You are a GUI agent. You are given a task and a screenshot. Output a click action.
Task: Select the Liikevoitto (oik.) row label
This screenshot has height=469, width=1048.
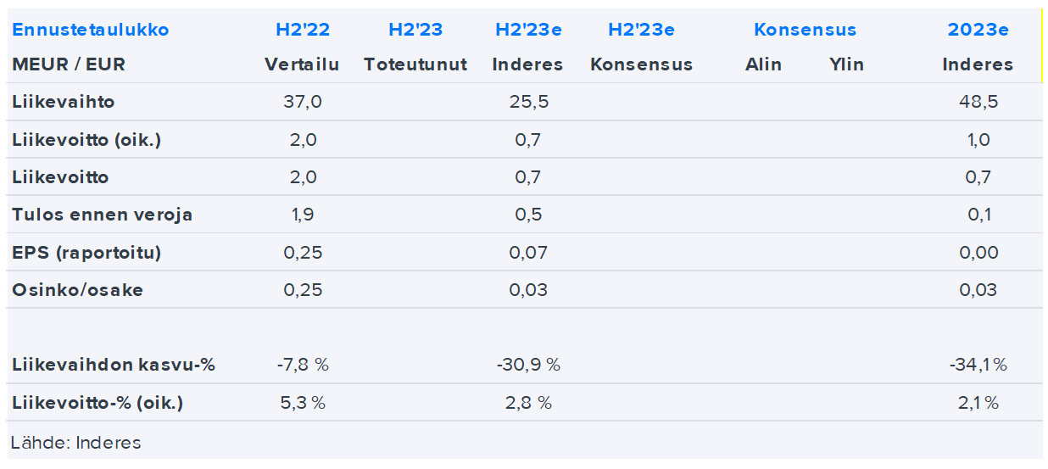pyautogui.click(x=86, y=140)
